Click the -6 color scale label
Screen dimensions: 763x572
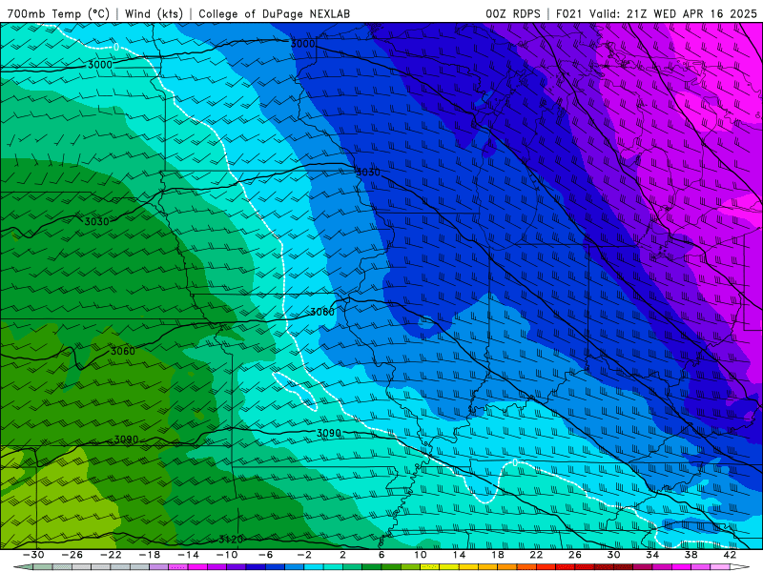266,555
